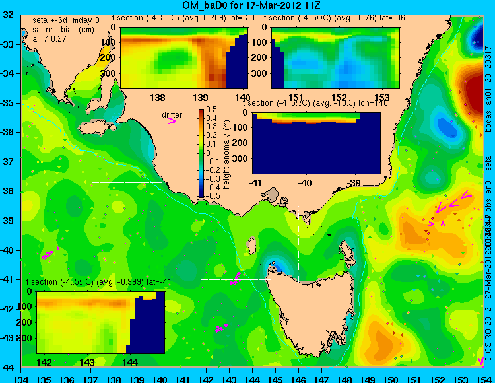The height and width of the screenshot is (383, 495).
Task: Open the lat=-36 temperature section inset plot
Action: [x=335, y=58]
